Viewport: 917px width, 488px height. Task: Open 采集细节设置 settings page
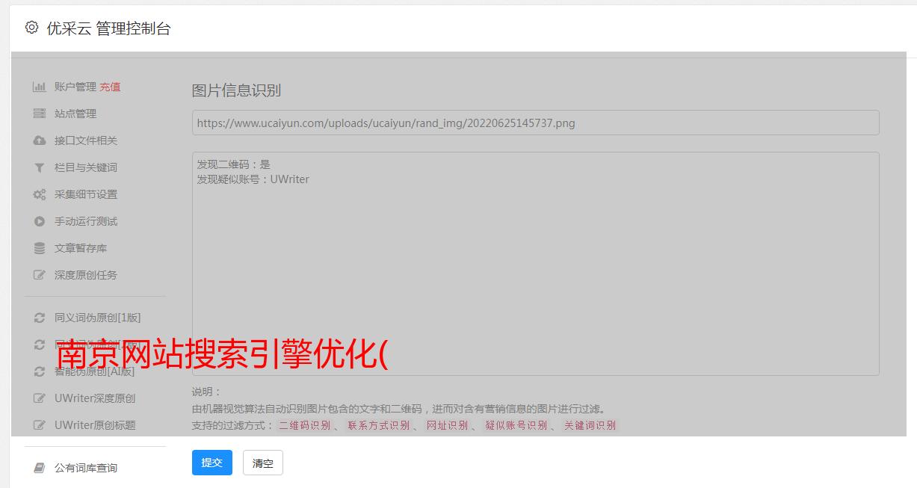click(x=86, y=194)
